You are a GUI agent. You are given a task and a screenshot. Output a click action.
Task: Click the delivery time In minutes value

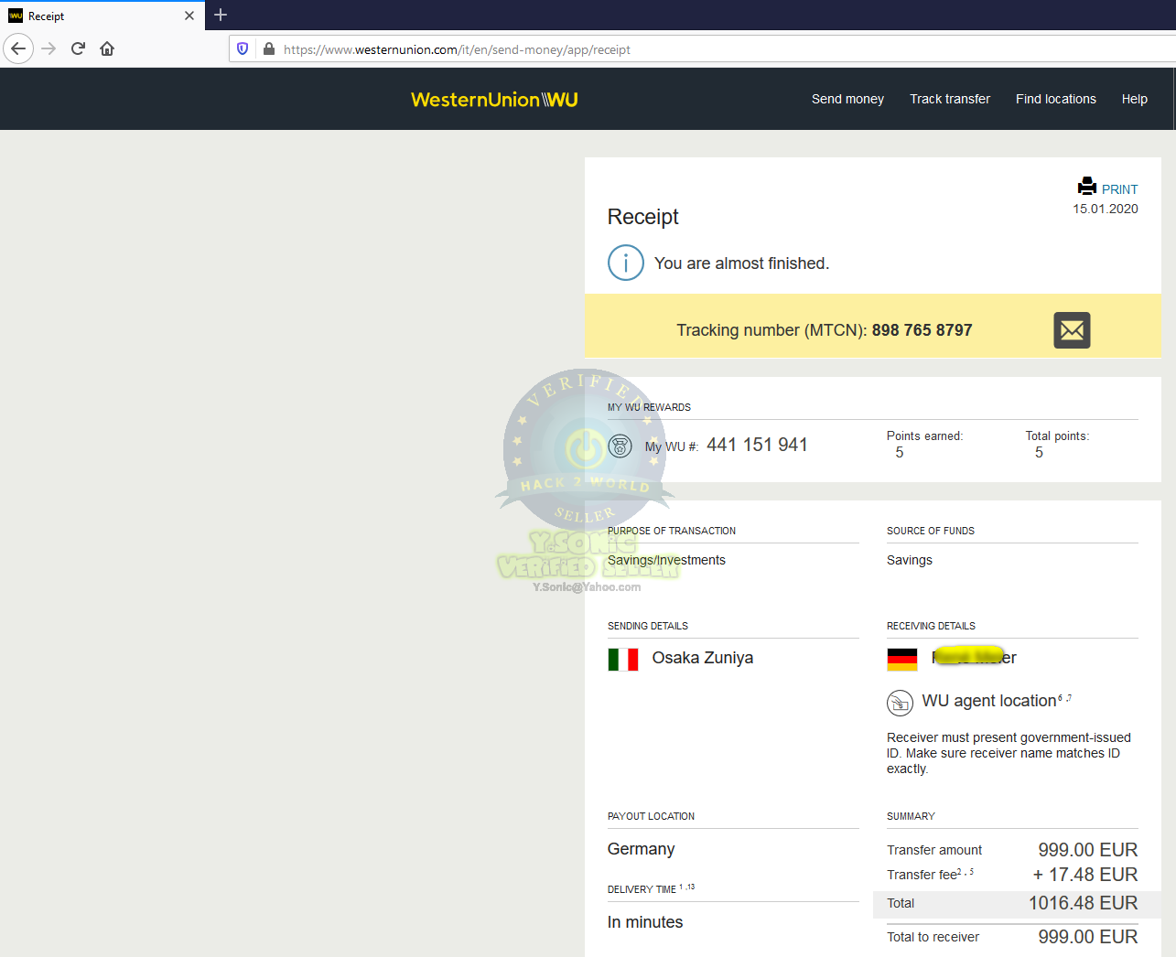[645, 922]
